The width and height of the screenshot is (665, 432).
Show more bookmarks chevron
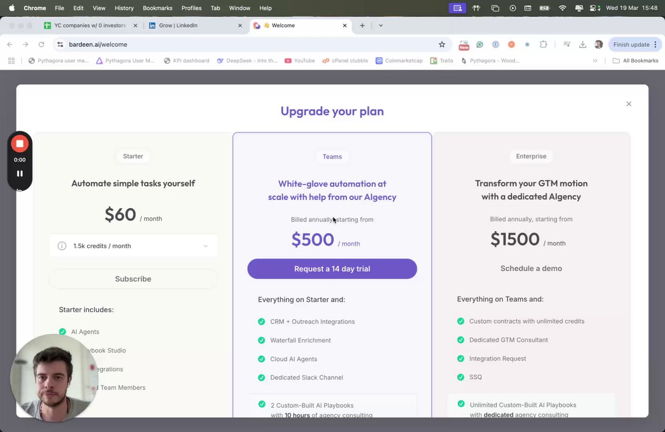[x=595, y=61]
